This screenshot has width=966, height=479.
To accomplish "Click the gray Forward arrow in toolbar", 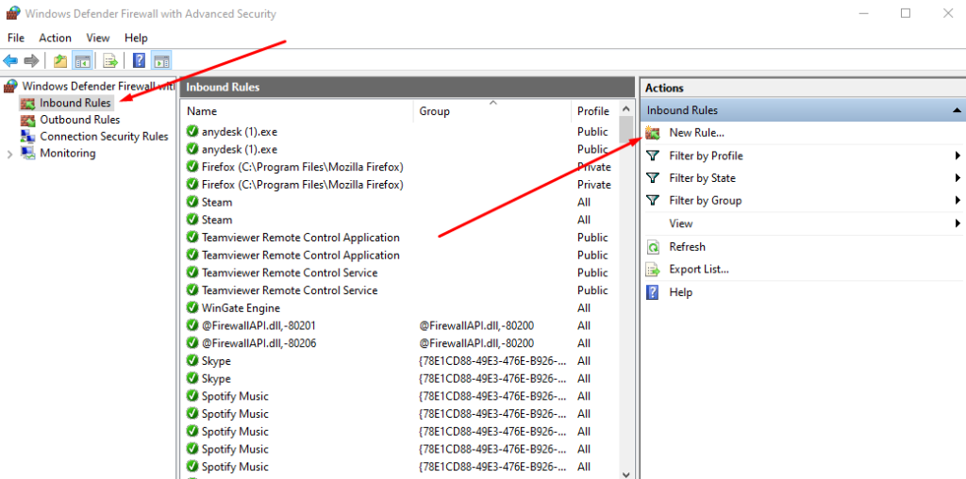I will (x=31, y=60).
